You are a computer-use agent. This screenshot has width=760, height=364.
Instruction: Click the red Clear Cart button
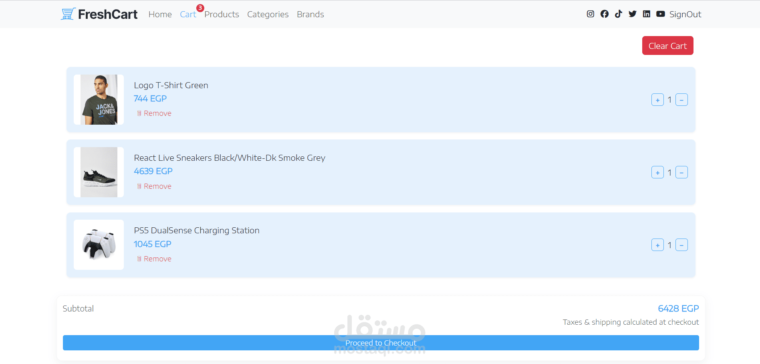coord(667,46)
